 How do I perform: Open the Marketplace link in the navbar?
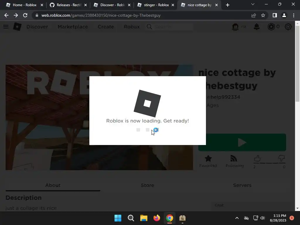pyautogui.click(x=73, y=27)
